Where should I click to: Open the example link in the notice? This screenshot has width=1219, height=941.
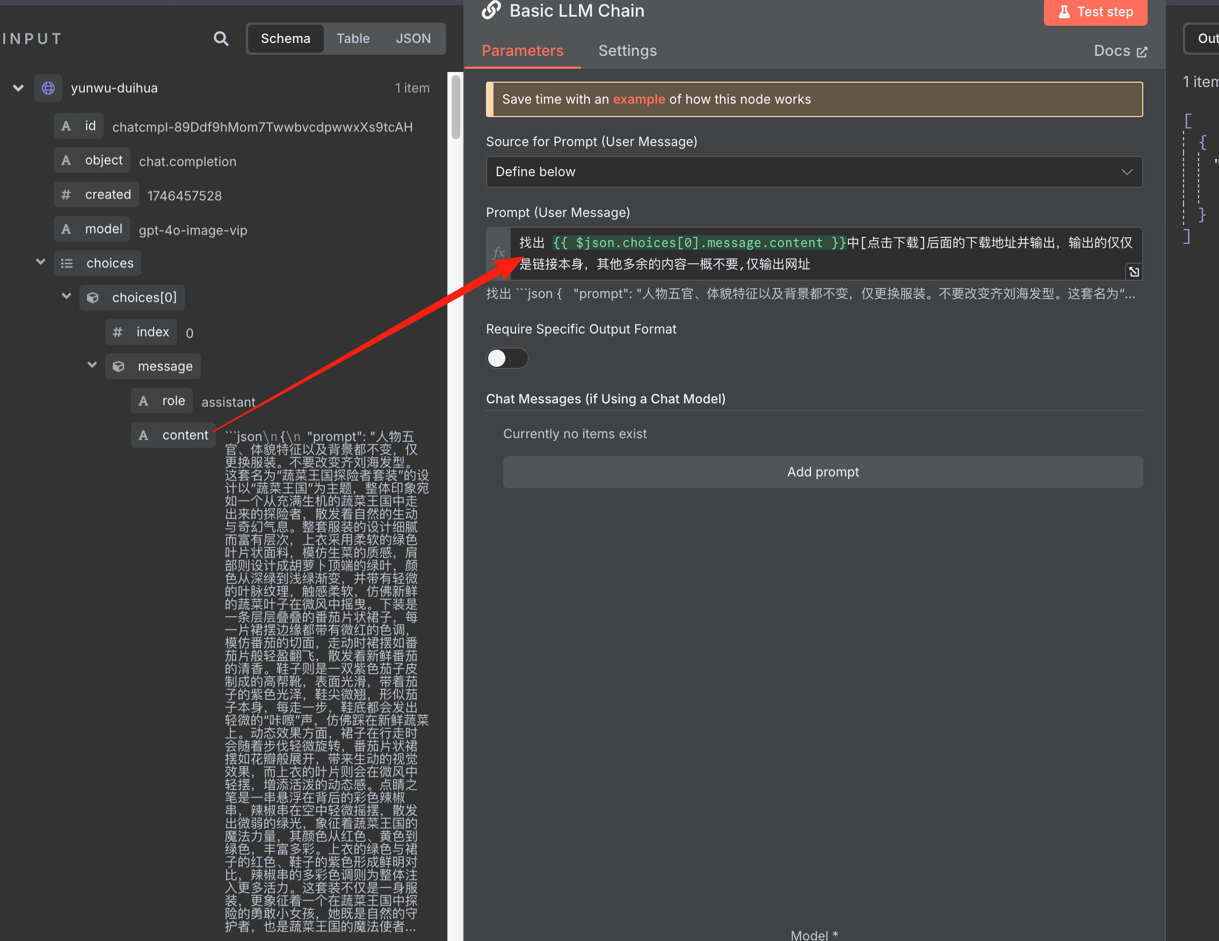tap(638, 99)
